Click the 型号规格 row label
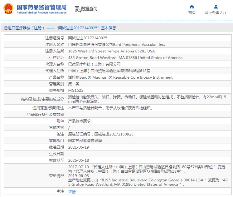The height and width of the screenshot is (197, 233). [56, 91]
